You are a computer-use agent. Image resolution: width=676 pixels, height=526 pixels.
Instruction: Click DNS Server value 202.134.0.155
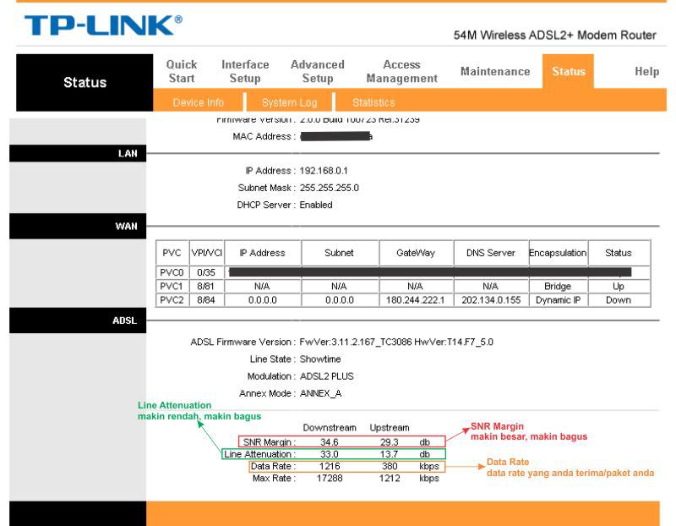click(x=491, y=300)
